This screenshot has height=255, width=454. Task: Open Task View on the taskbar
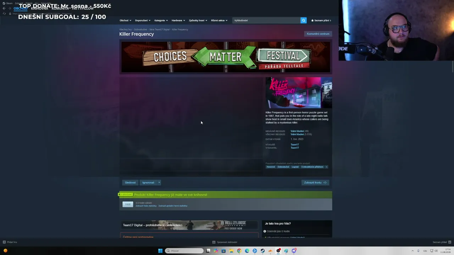(x=208, y=251)
